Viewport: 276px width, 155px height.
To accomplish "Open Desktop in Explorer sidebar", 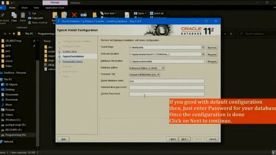I will coord(10,90).
